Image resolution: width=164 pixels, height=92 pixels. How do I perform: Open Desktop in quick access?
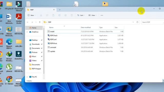pos(35,40)
